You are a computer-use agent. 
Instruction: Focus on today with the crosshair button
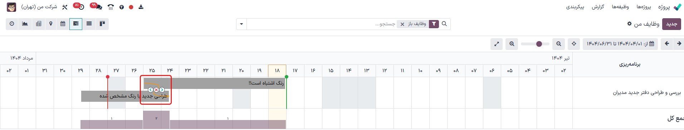click(x=574, y=44)
